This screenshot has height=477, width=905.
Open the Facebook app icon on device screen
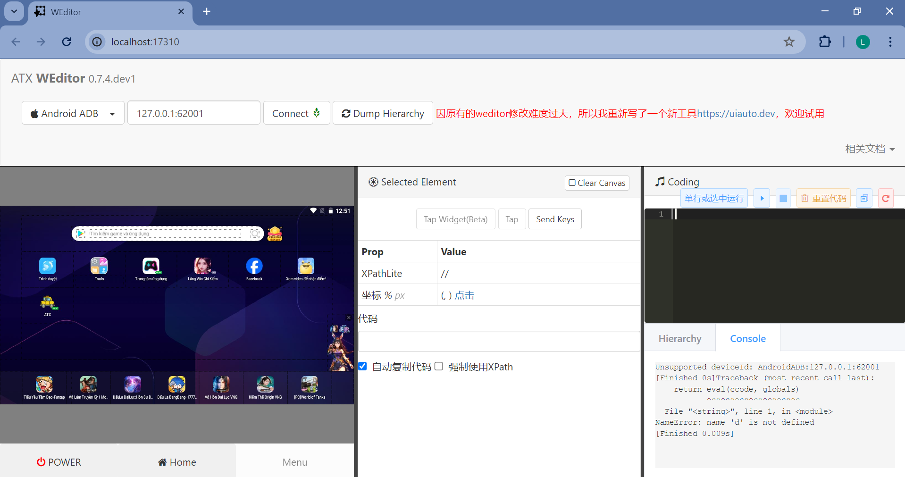pos(254,269)
